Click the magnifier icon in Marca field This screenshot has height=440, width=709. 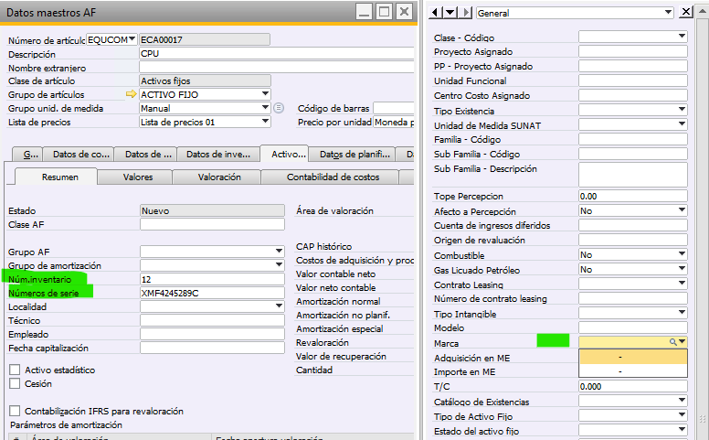point(673,341)
